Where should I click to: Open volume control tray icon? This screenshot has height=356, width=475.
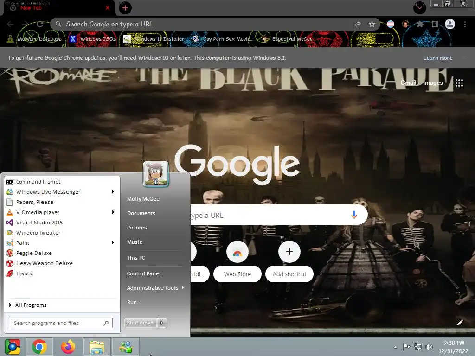pos(429,347)
